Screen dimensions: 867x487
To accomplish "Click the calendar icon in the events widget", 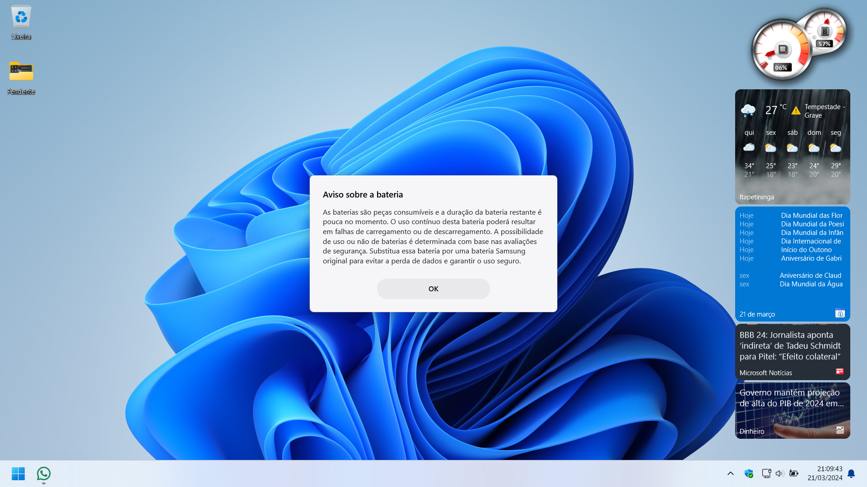I will pyautogui.click(x=839, y=313).
